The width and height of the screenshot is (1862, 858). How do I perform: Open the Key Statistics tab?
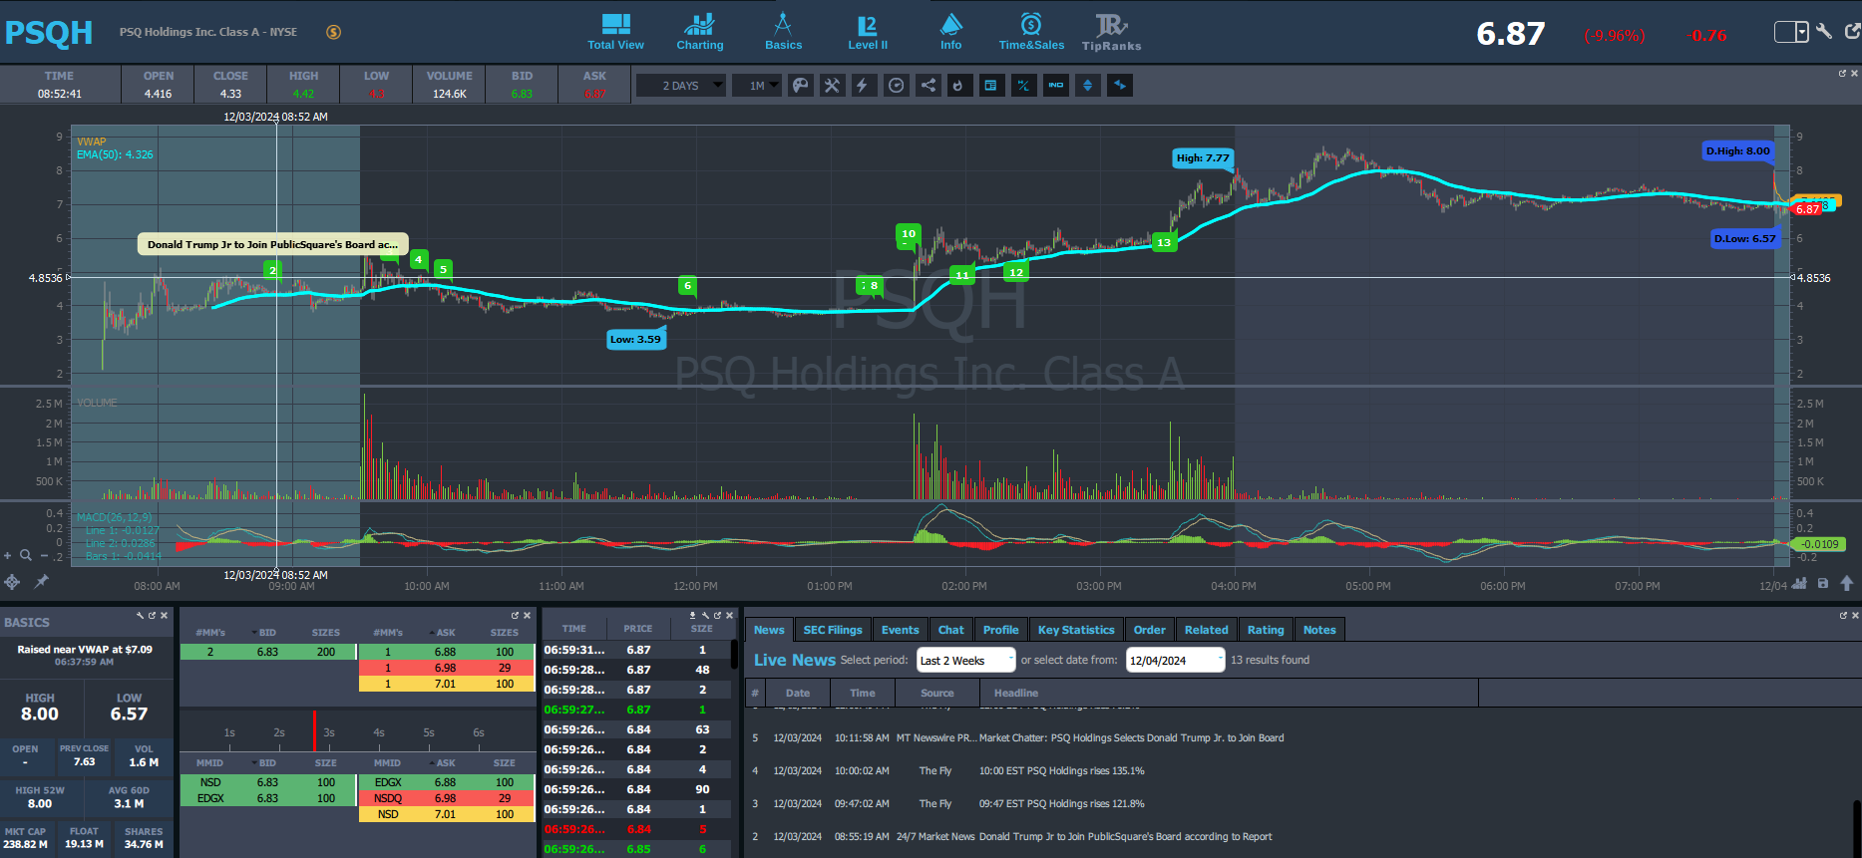click(1076, 630)
